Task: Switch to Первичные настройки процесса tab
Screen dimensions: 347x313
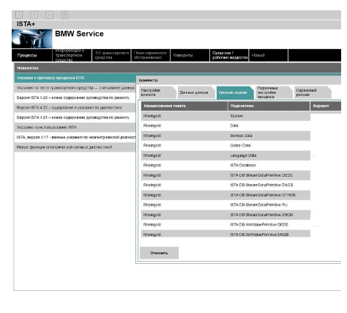Action: 274,92
